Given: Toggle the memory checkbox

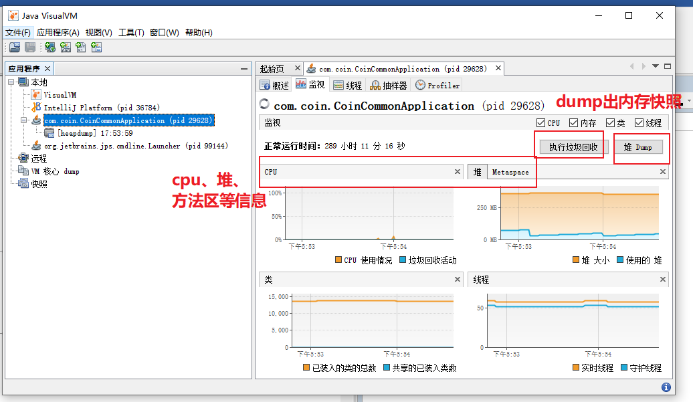Looking at the screenshot, I should coord(574,123).
